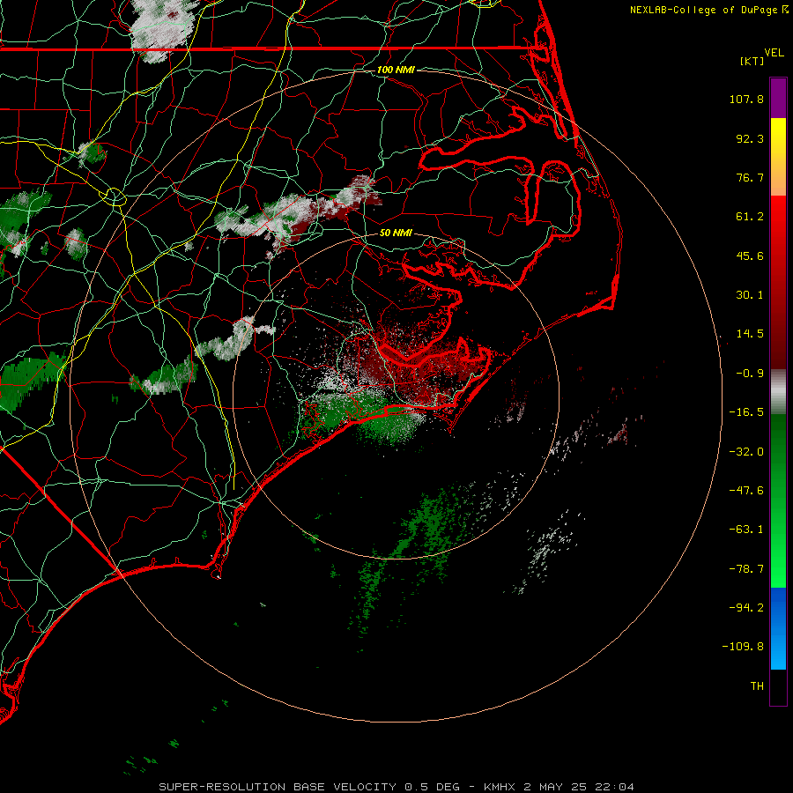The height and width of the screenshot is (793, 793).
Task: Click the 2 MAY 25 22:04 timestamp
Action: coord(579,787)
